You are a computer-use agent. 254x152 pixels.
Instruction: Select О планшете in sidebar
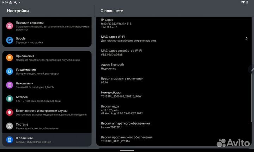[x=47, y=140]
